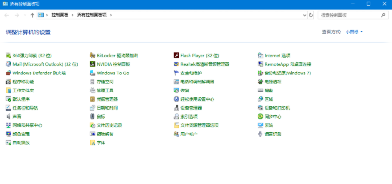392x184 pixels.
Task: Click the Back navigation arrow
Action: pos(7,15)
